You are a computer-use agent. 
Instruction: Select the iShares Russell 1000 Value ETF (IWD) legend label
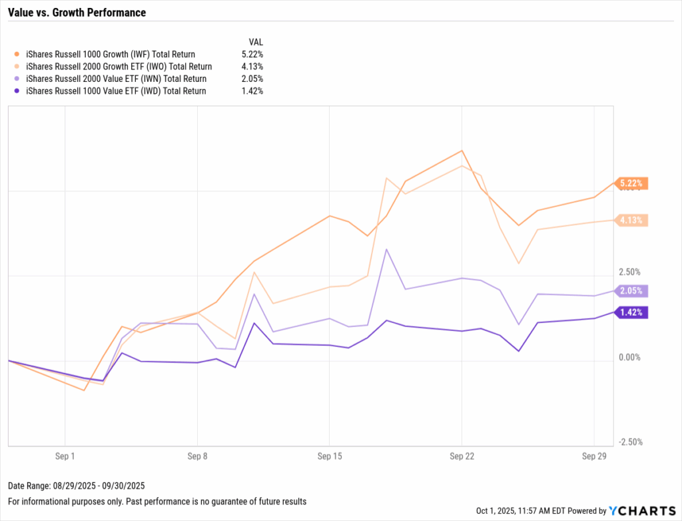pos(116,91)
